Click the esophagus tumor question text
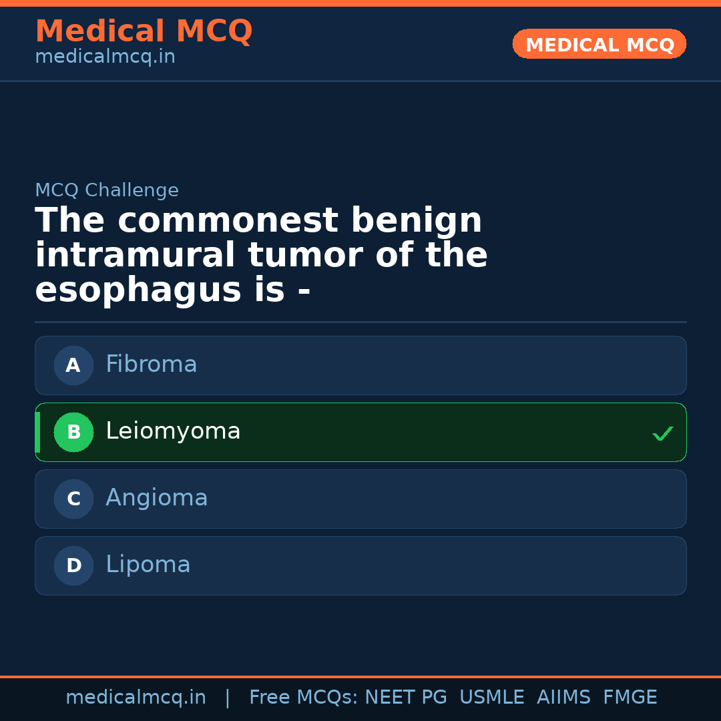This screenshot has height=721, width=721. click(x=260, y=256)
